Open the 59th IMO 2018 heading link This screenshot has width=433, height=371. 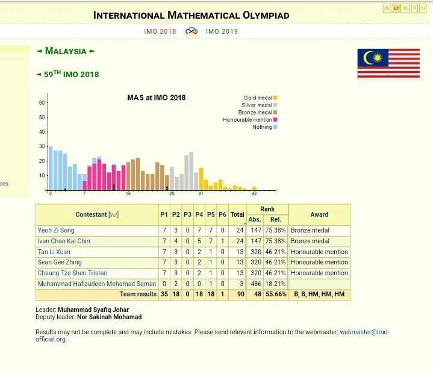pos(71,74)
